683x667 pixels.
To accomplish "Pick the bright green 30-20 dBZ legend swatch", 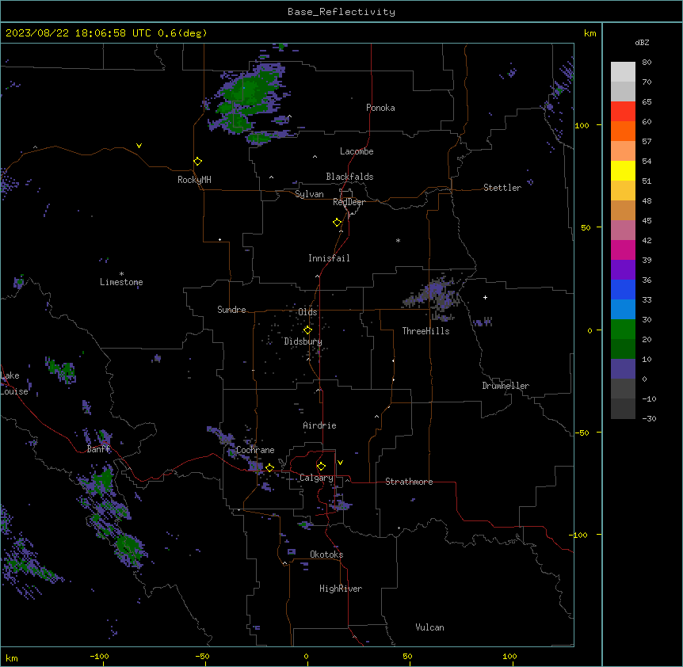I will coord(623,330).
